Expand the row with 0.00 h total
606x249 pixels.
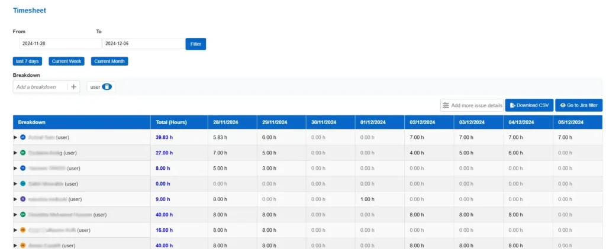[x=15, y=184]
